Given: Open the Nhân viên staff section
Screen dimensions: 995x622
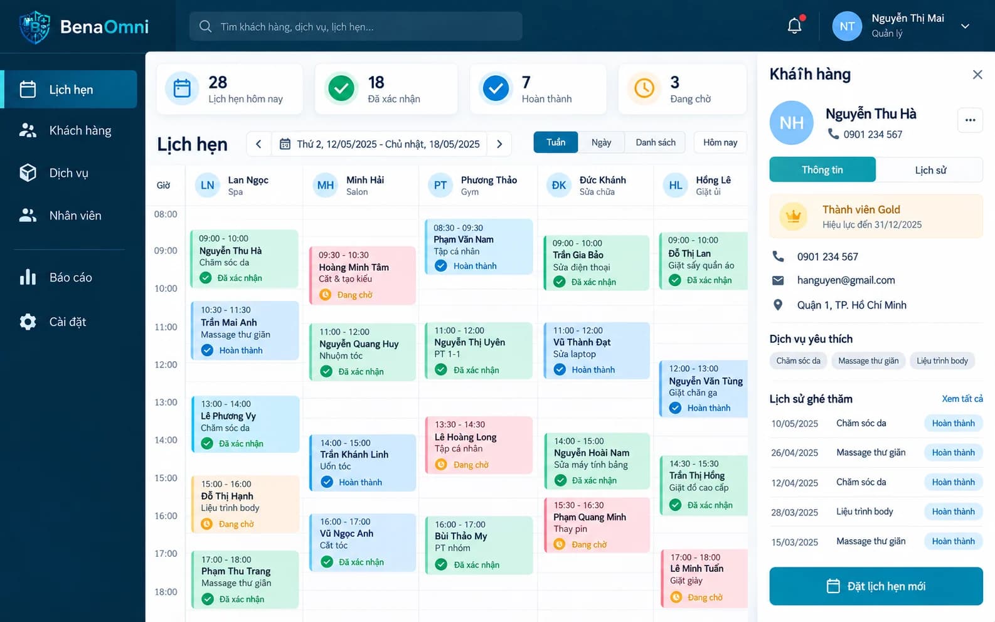Looking at the screenshot, I should (70, 215).
